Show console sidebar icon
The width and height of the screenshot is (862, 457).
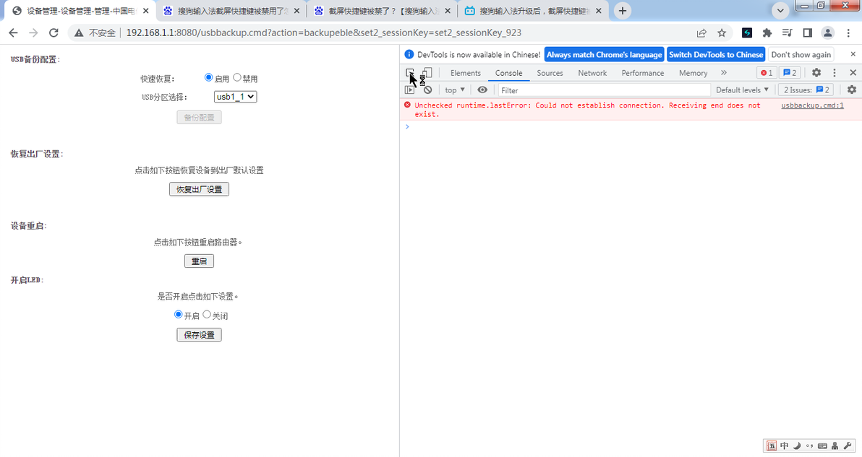[410, 90]
